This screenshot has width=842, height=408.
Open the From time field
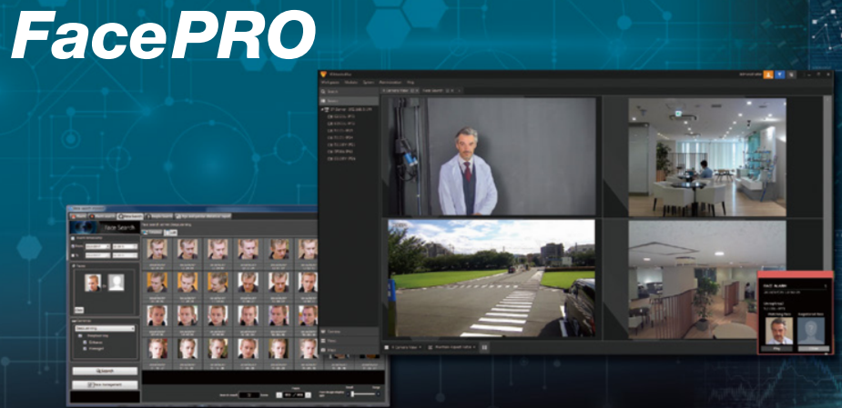pyautogui.click(x=125, y=246)
